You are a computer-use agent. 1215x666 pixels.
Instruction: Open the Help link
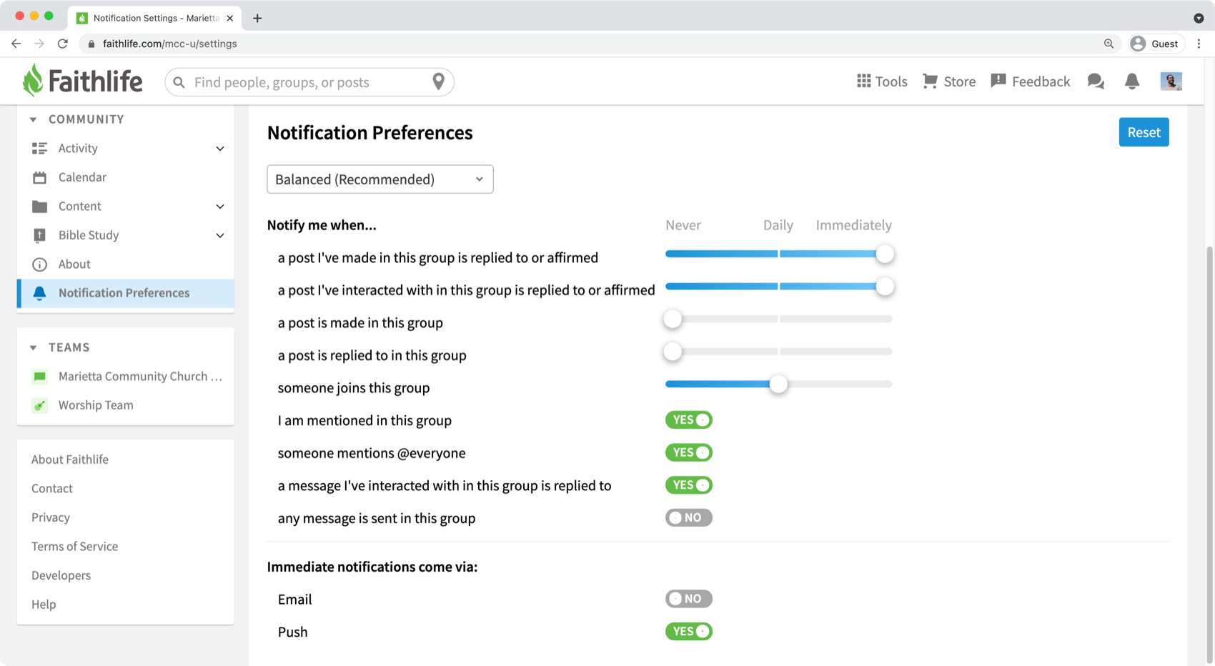coord(44,604)
